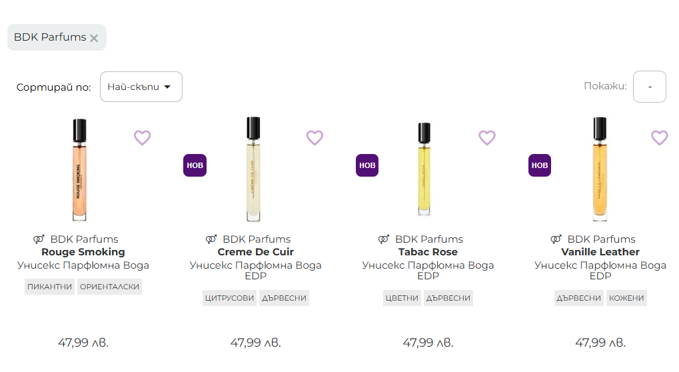Open the Покажи items-per-page selector
This screenshot has height=372, width=679.
pyautogui.click(x=649, y=87)
